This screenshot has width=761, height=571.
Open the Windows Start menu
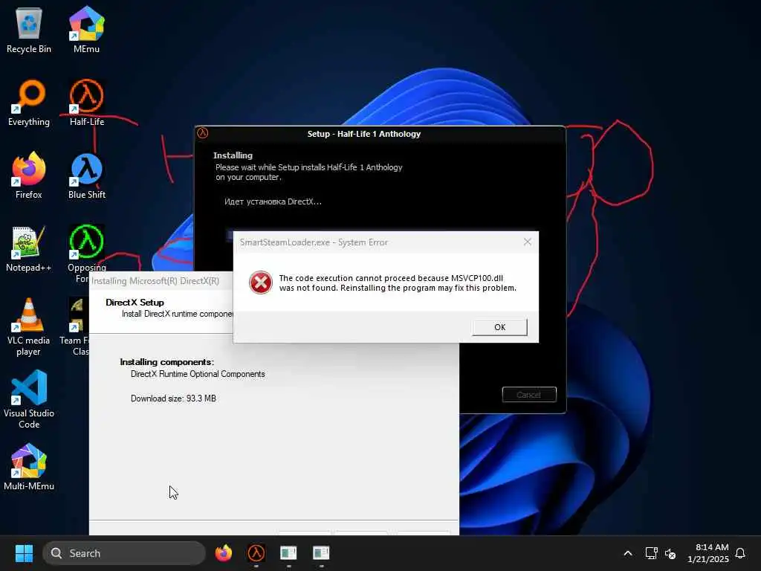click(24, 553)
